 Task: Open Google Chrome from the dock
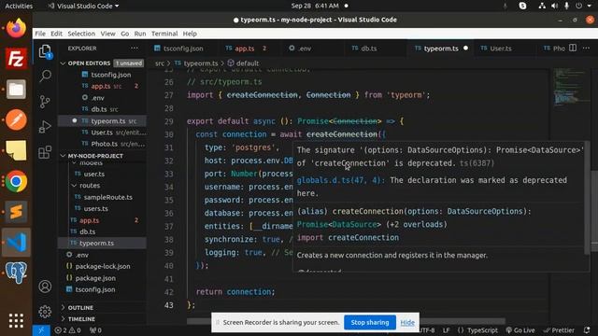pyautogui.click(x=16, y=181)
